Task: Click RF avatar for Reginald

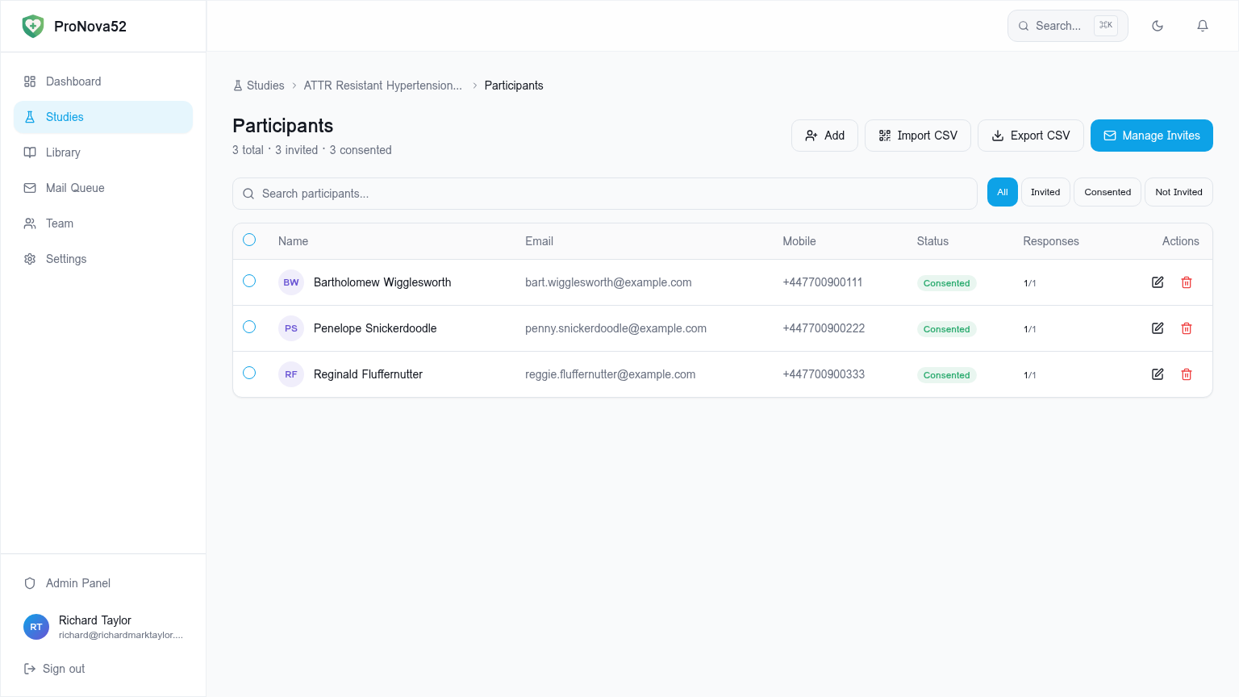Action: point(291,374)
